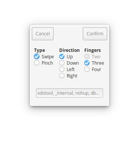Click the Fingers column heading
This screenshot has height=141, width=139.
[93, 50]
